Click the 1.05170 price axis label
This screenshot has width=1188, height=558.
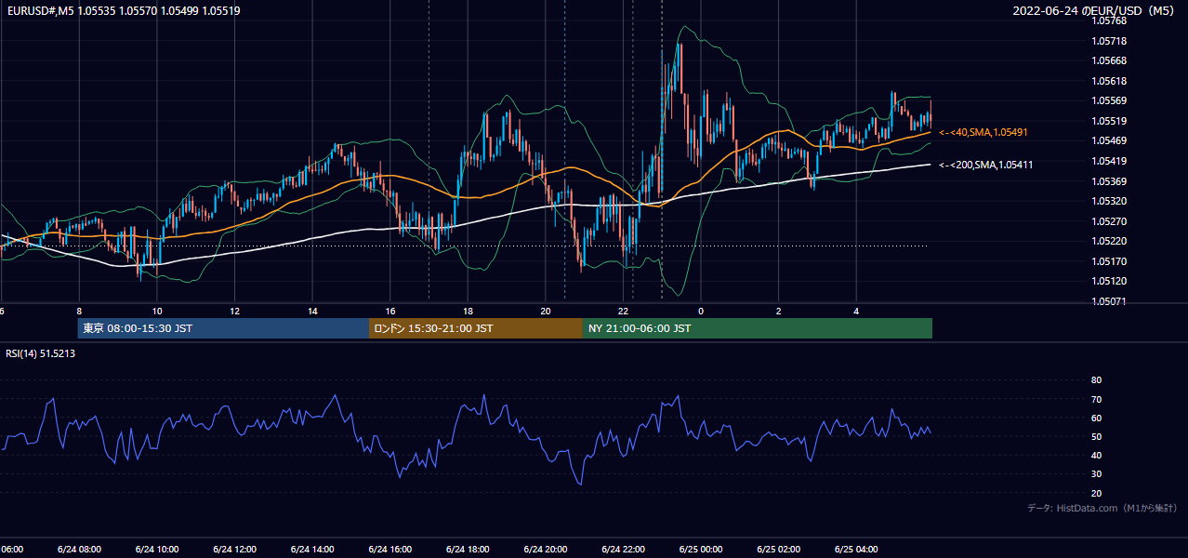click(1110, 261)
